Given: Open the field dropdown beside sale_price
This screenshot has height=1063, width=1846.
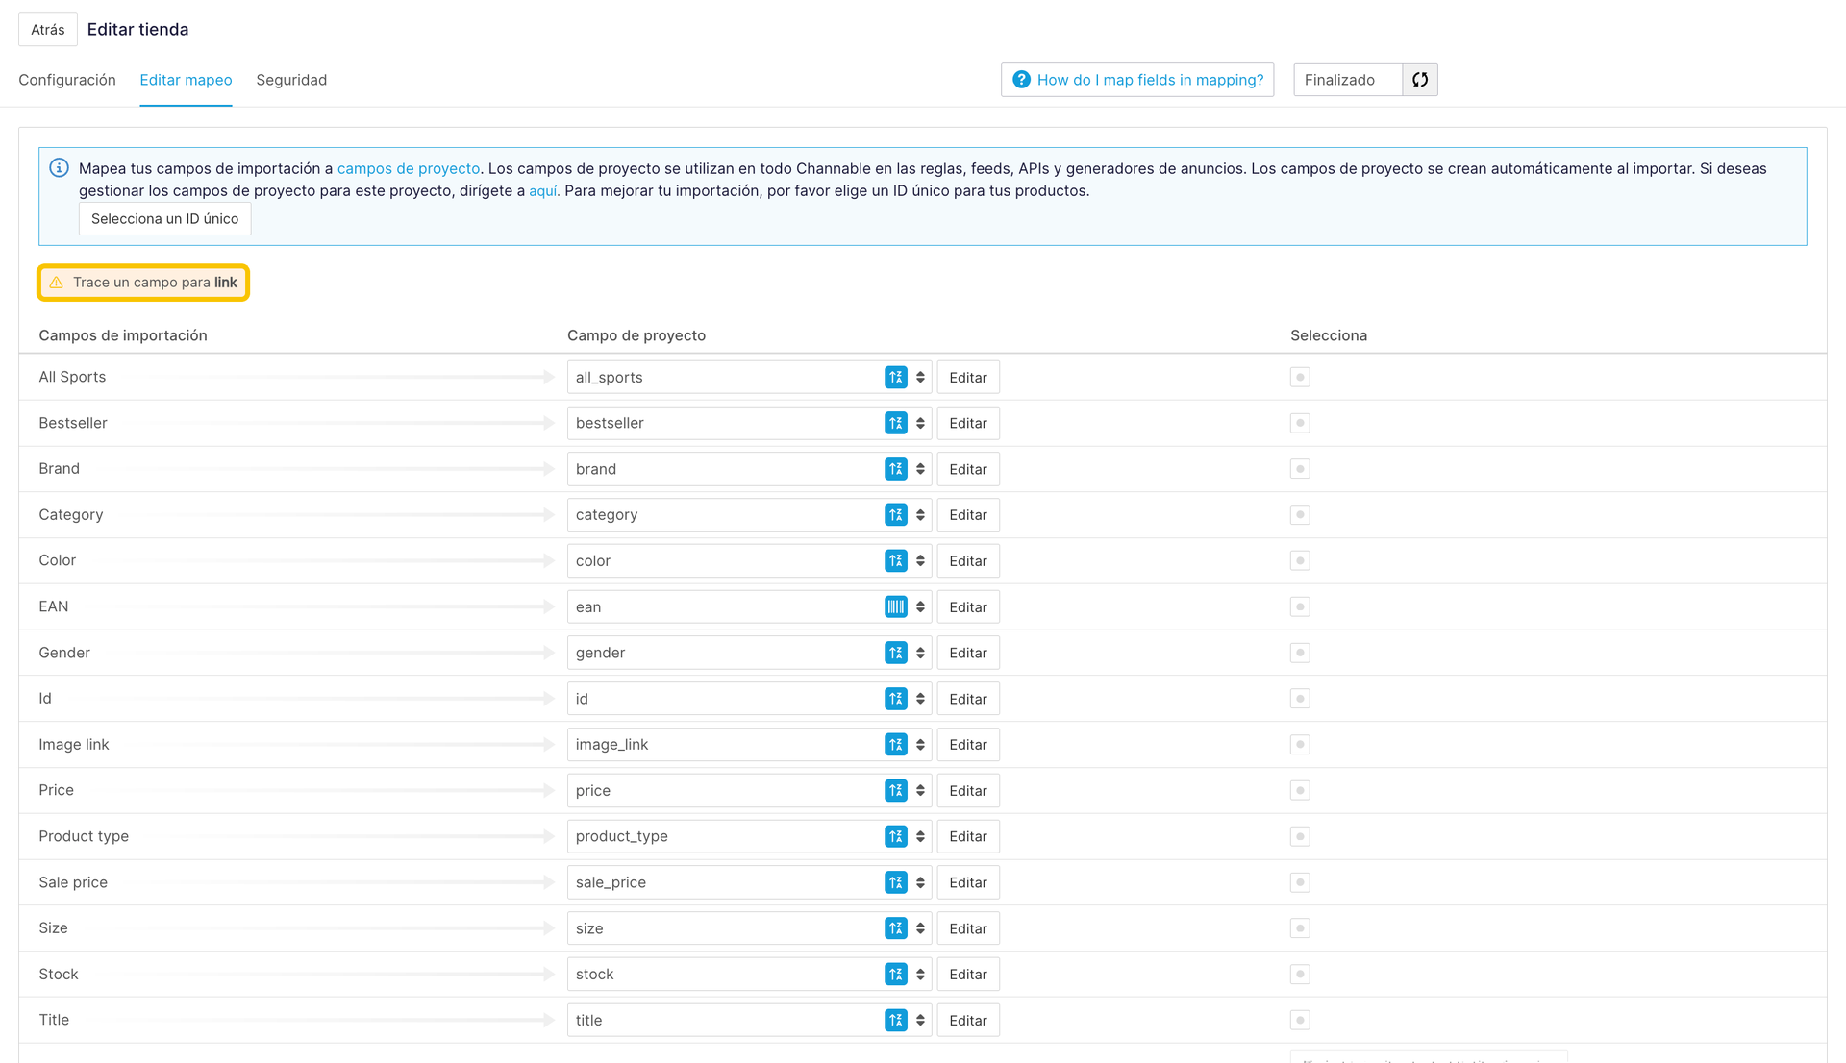Looking at the screenshot, I should click(919, 881).
